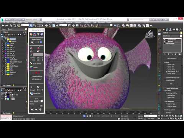Open the Tools menu
The height and width of the screenshot is (138, 184).
point(13,22)
